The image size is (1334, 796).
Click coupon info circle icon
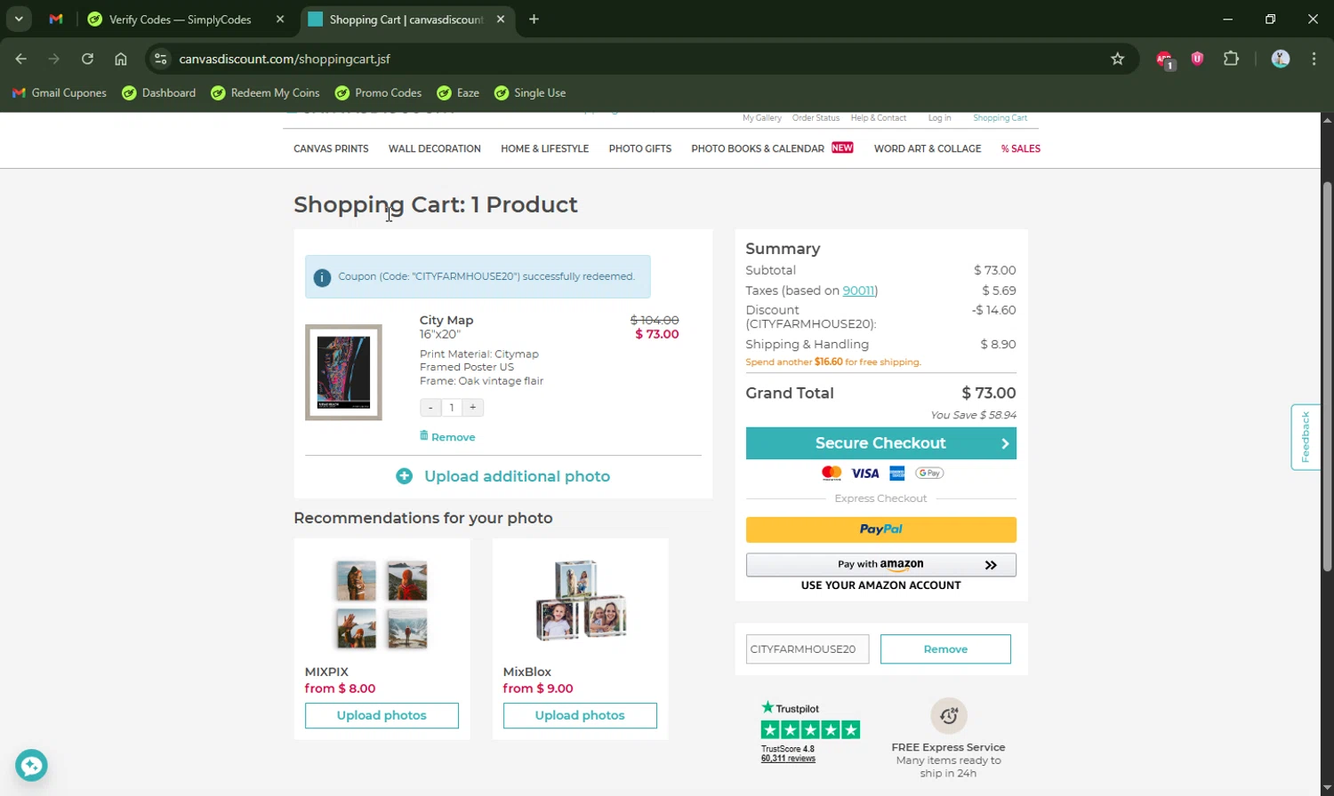pos(322,277)
